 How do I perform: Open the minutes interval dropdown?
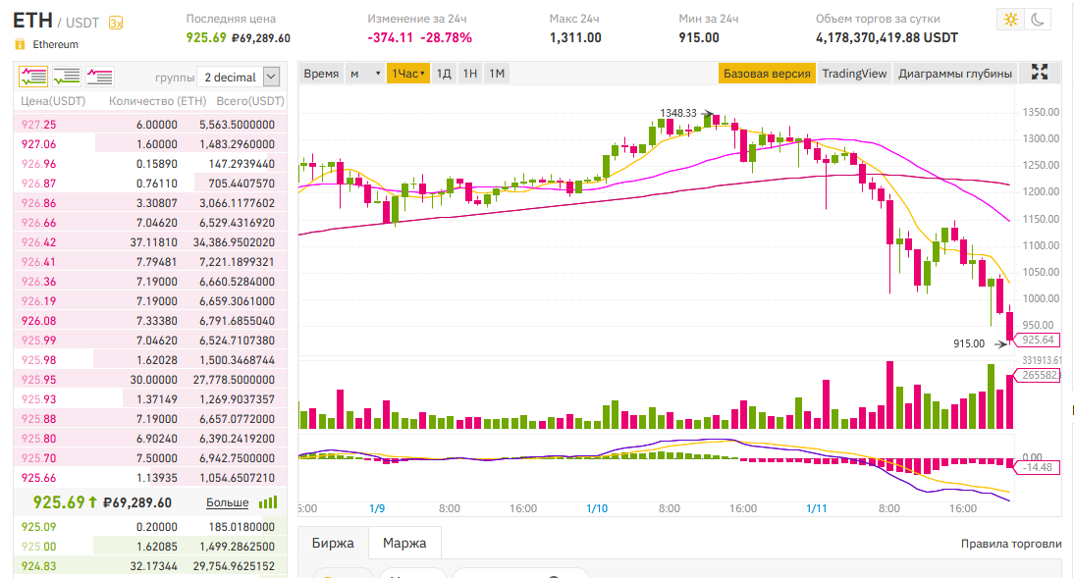click(x=365, y=74)
